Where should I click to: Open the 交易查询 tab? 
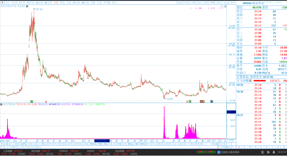[24, 147]
